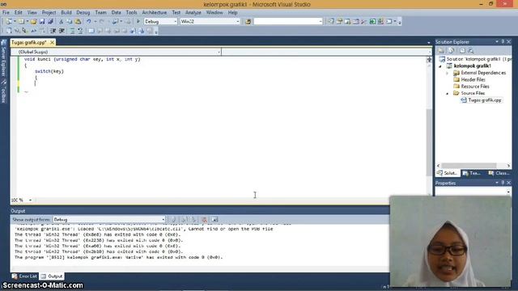Open the File menu
The width and height of the screenshot is (518, 291).
click(x=6, y=13)
